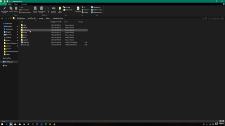The width and height of the screenshot is (225, 126).
Task: Click the Up one level arrow
Action: click(11, 18)
